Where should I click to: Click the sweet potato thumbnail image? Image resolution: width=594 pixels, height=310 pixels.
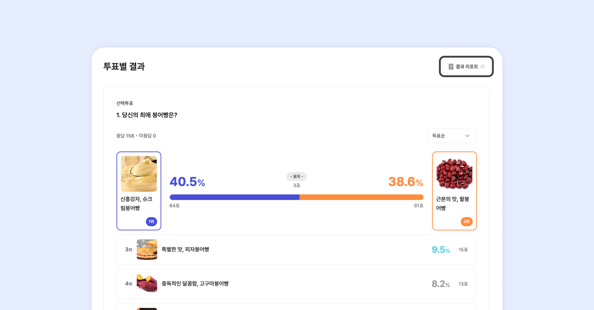pyautogui.click(x=147, y=284)
